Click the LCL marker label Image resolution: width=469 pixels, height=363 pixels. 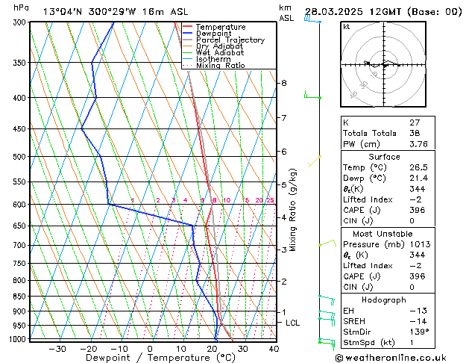(292, 323)
